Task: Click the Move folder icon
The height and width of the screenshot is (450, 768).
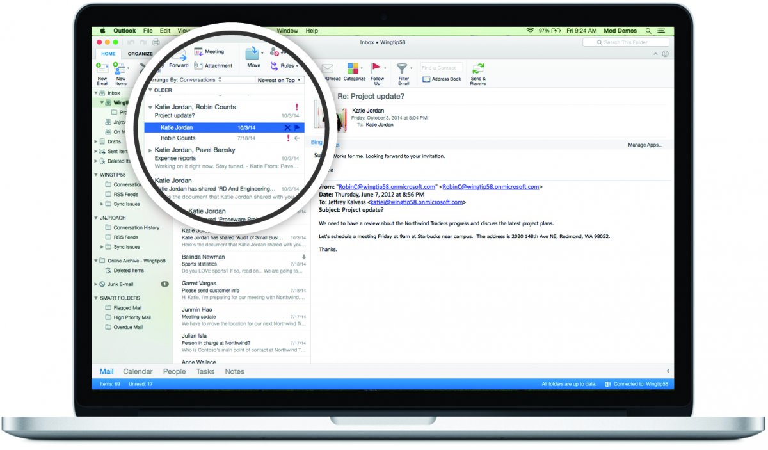Action: click(252, 53)
